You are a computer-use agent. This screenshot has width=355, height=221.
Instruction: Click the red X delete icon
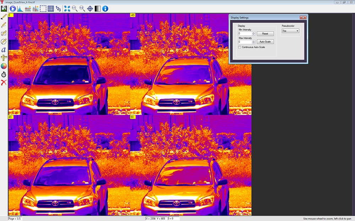tap(4, 82)
